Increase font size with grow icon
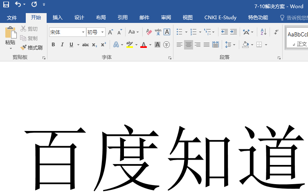The width and height of the screenshot is (308, 194). [x=110, y=32]
